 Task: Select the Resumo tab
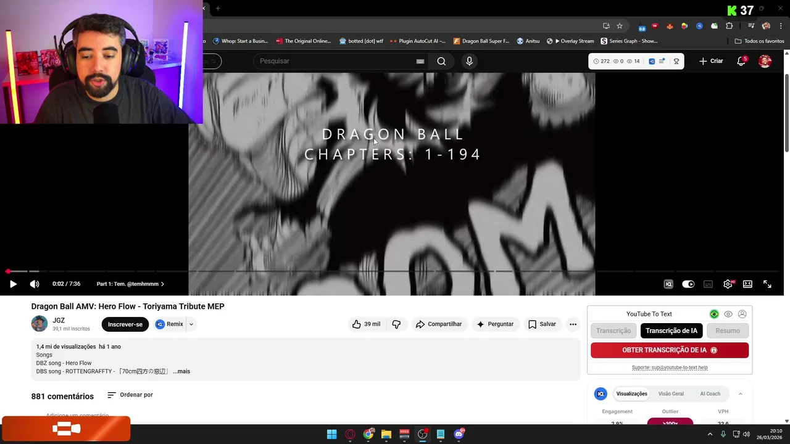[x=728, y=331]
